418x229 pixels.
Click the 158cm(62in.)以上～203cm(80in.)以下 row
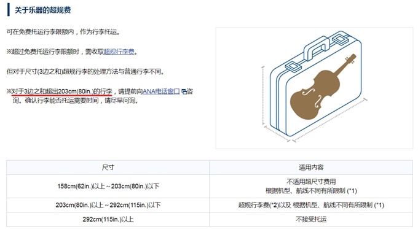coord(210,186)
